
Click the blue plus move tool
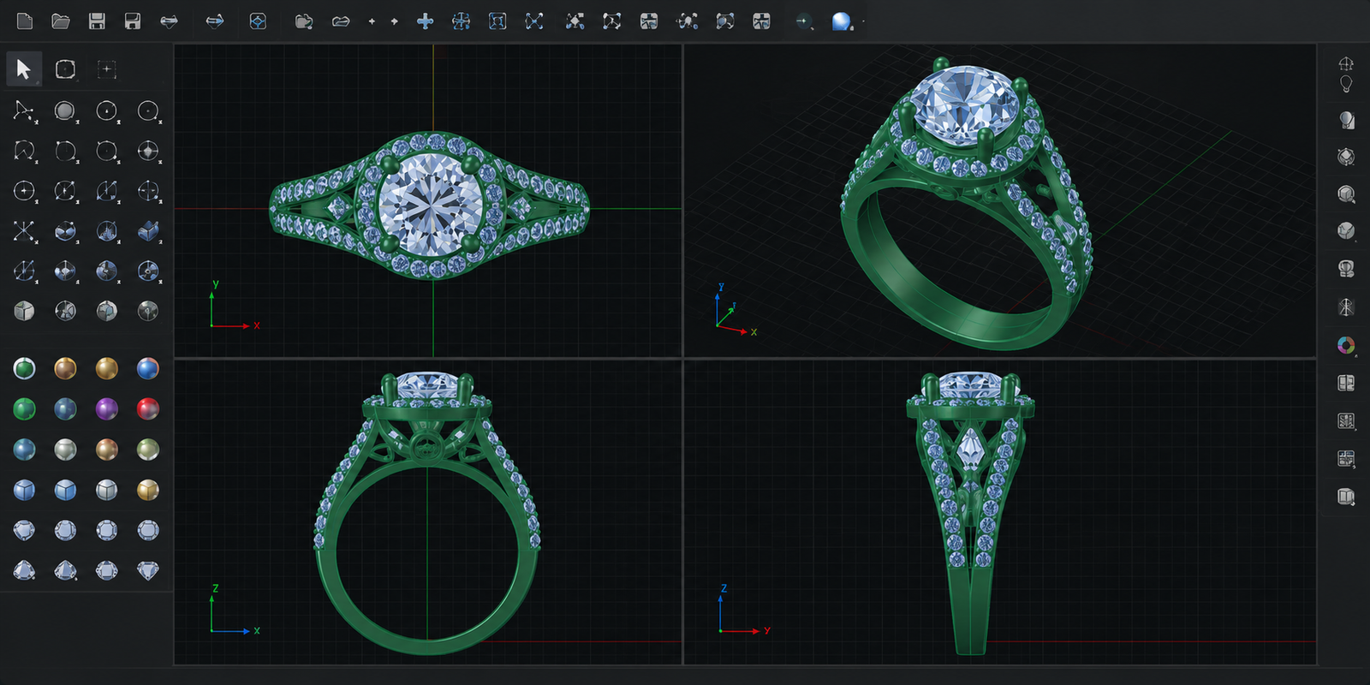pos(425,21)
